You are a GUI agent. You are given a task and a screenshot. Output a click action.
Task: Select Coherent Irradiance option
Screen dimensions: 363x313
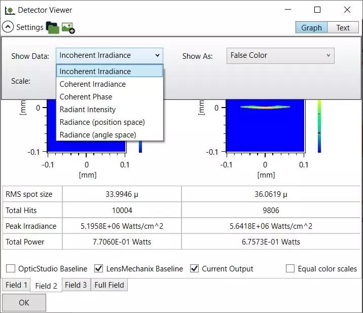coord(110,84)
